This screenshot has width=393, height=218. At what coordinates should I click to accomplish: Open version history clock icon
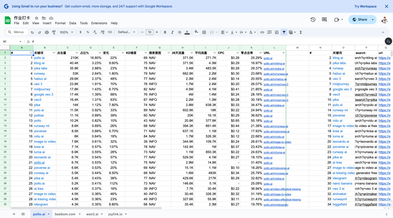tap(313, 20)
